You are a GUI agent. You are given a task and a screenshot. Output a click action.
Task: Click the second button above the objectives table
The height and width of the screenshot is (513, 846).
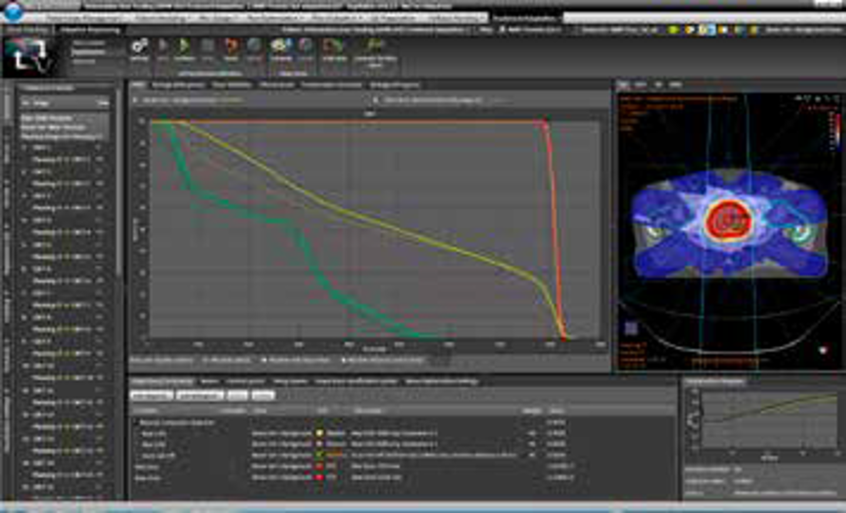click(x=200, y=396)
